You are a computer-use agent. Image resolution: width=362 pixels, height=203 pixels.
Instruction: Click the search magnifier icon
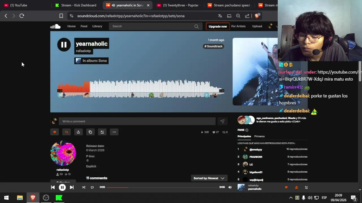coord(196,26)
